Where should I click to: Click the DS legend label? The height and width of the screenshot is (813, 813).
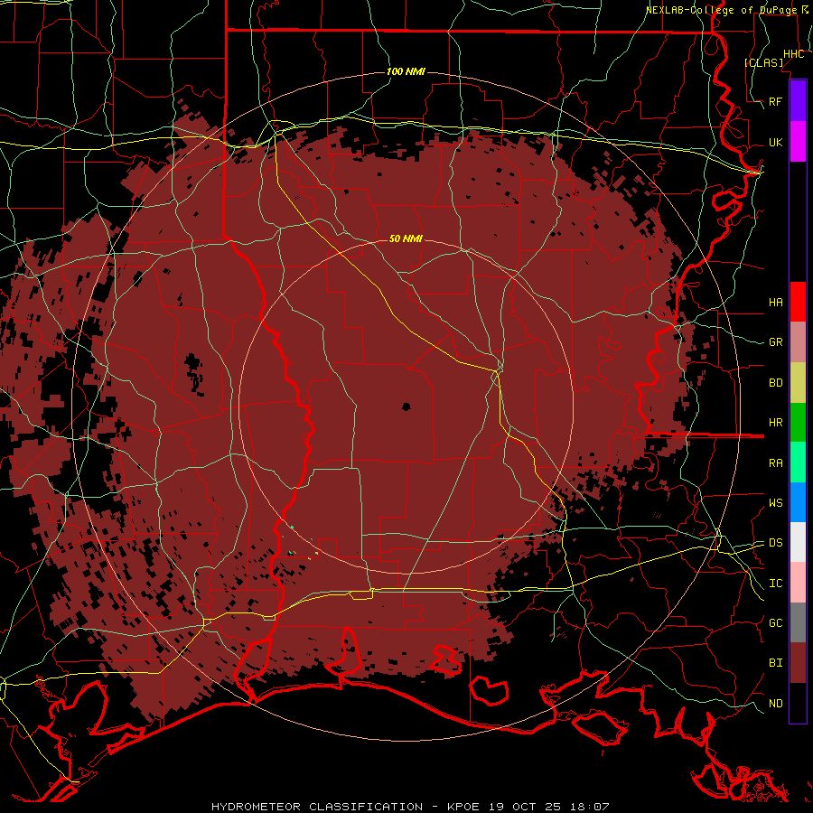pos(775,543)
